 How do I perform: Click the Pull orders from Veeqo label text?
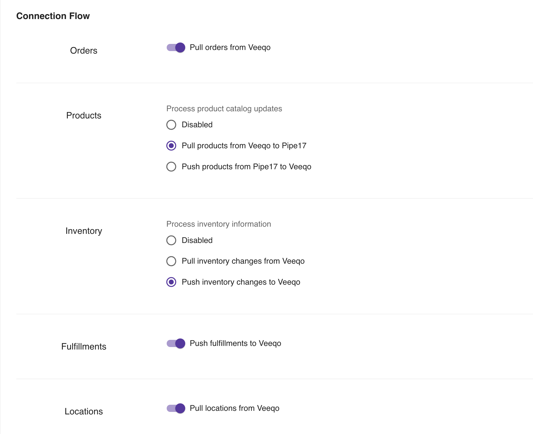tap(230, 47)
